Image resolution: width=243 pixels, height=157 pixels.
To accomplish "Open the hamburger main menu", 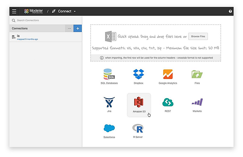I will [14, 11].
